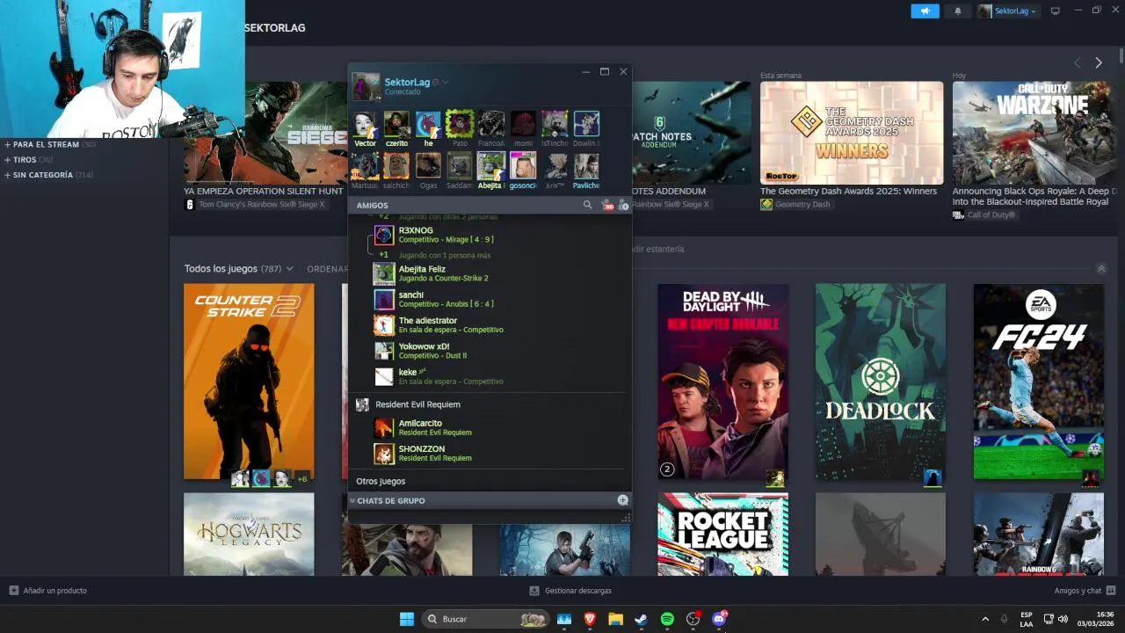The height and width of the screenshot is (633, 1125).
Task: Click SektorLag profile avatar in friends window
Action: (x=367, y=86)
